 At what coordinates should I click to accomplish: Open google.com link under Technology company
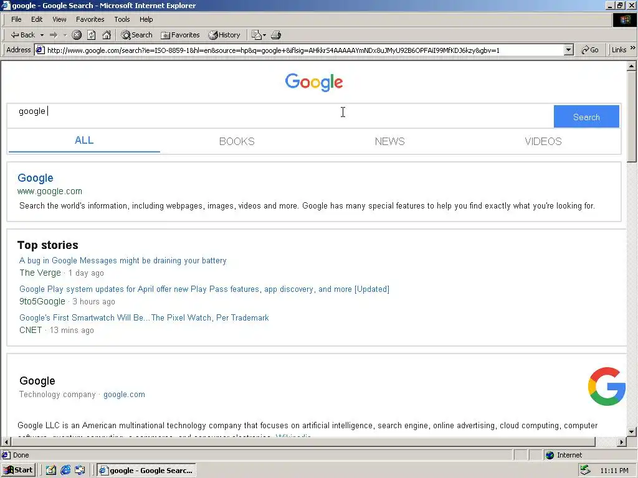point(124,395)
